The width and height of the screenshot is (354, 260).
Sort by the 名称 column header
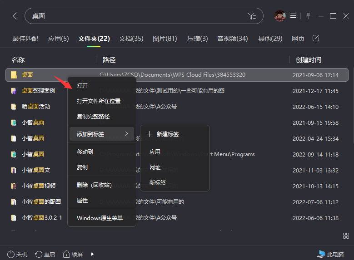18,60
